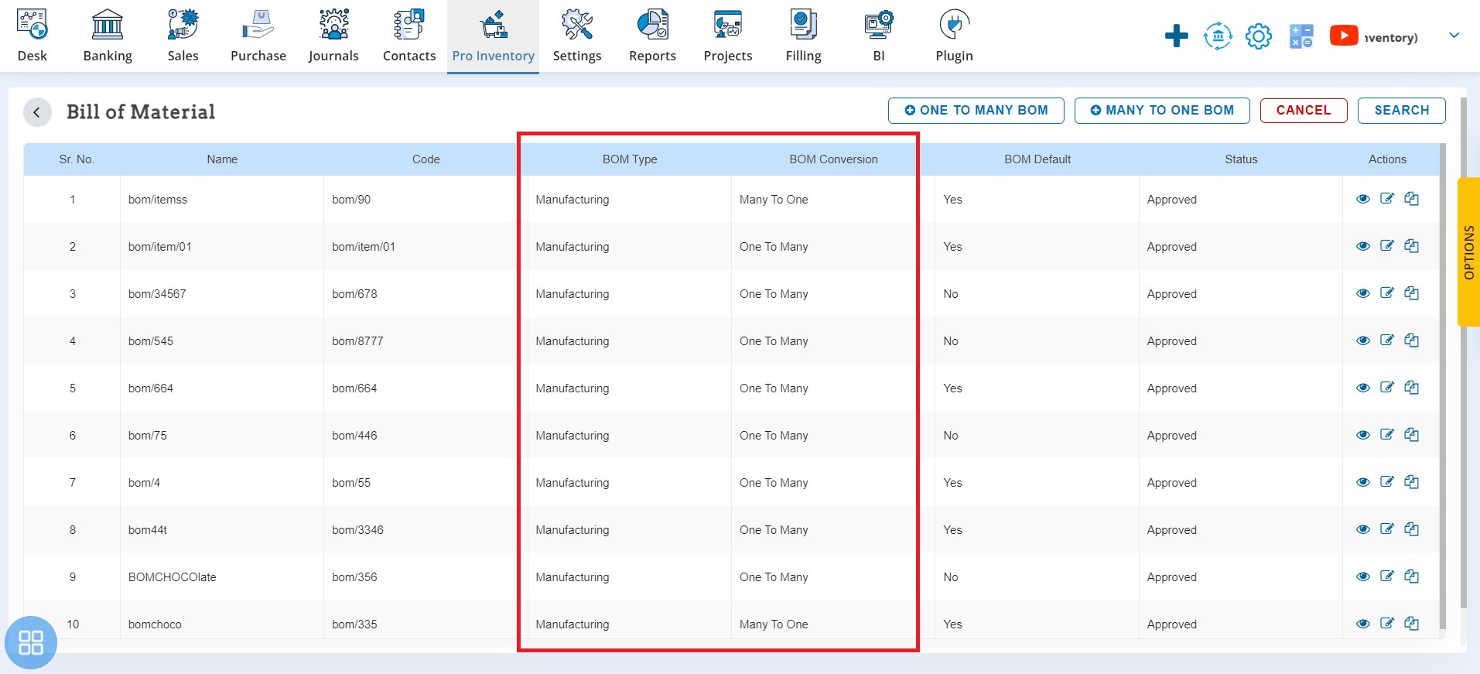Copy the BOMCHOCOlate BOM
The width and height of the screenshot is (1480, 674).
[1411, 576]
